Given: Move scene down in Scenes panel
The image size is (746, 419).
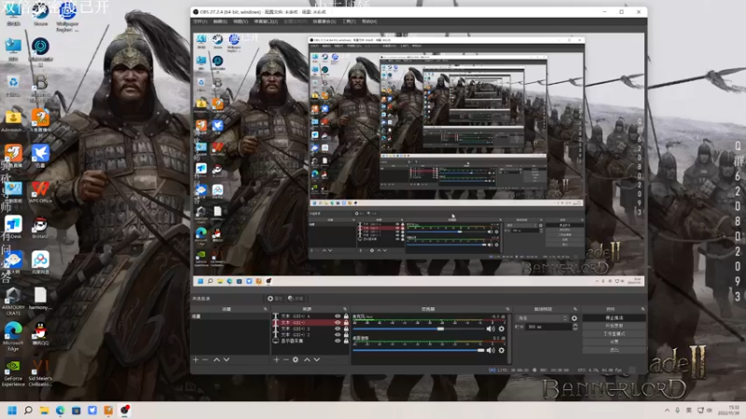Looking at the screenshot, I should [227, 359].
